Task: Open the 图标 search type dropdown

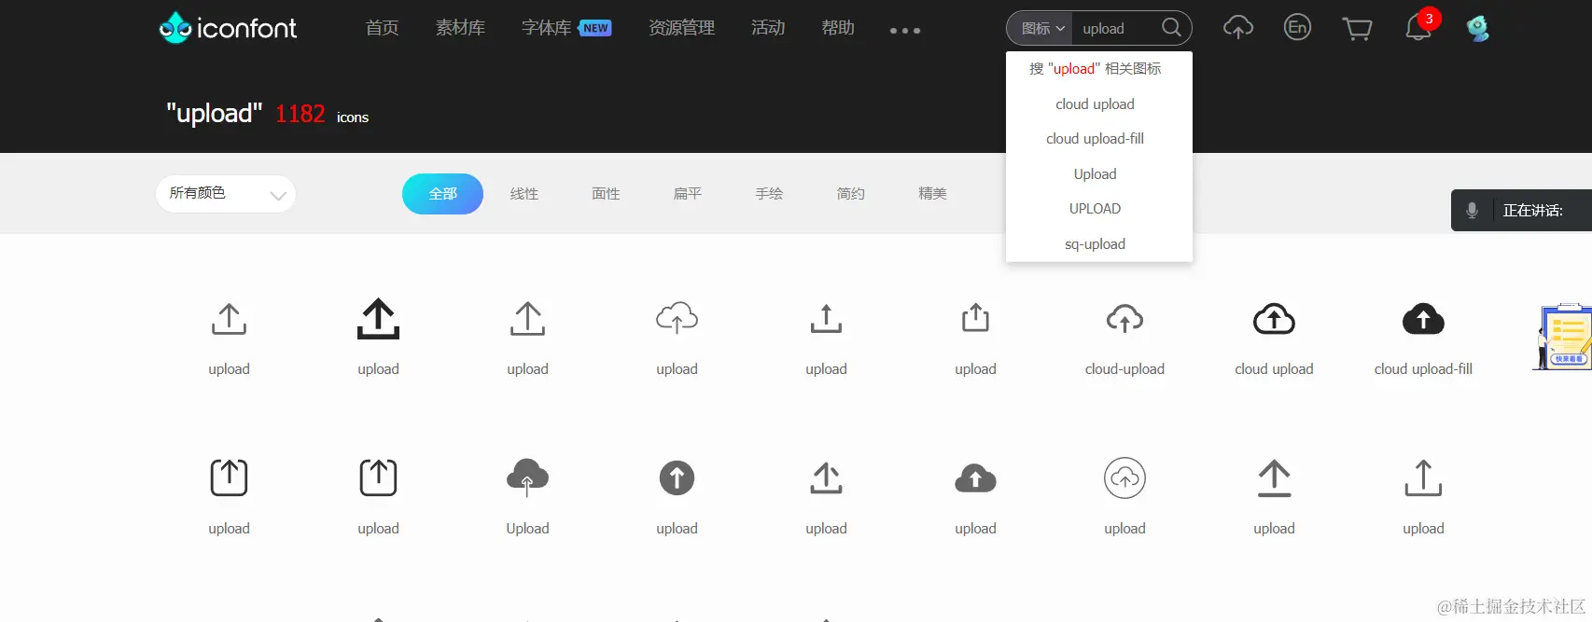Action: tap(1040, 28)
